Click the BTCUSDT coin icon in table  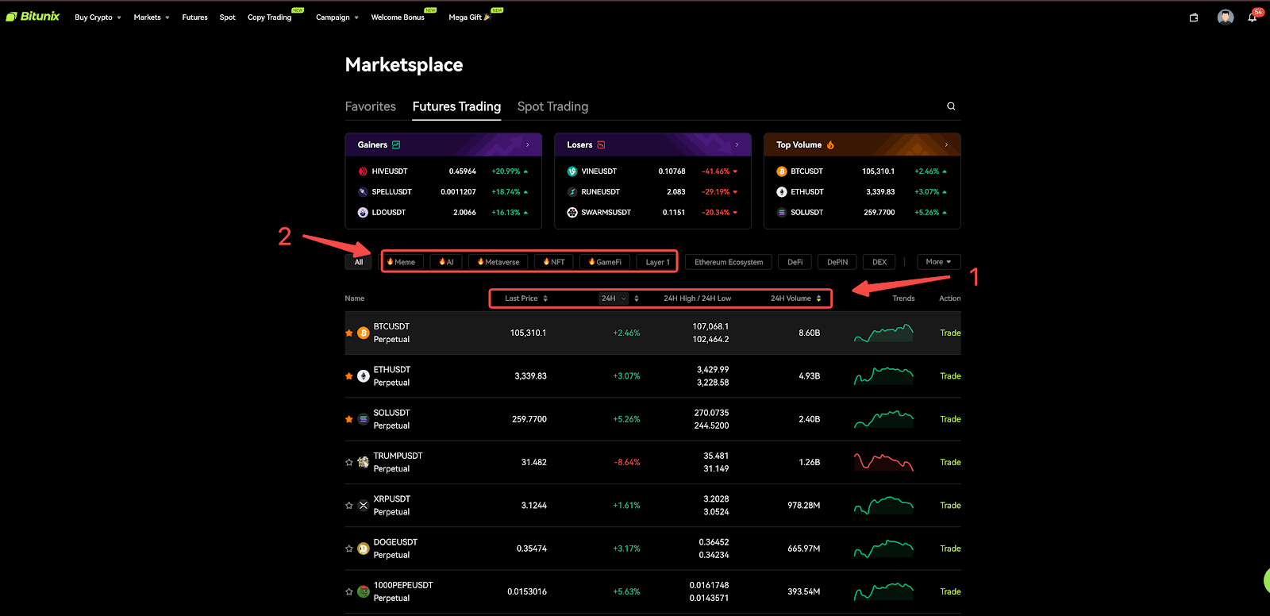tap(364, 333)
